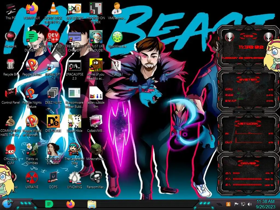280x210 pixels.
Task: Run the VirusWire.exe lime icon
Action: [x=117, y=39]
